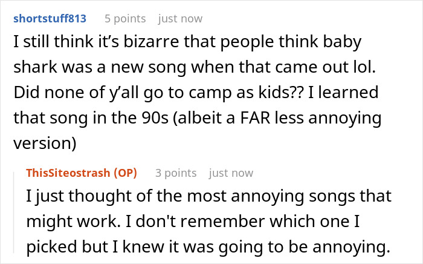The width and height of the screenshot is (423, 264).
Task: Click the 5 points score label
Action: pos(125,19)
